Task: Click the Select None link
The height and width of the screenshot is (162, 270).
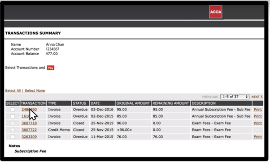Action: click(35, 90)
